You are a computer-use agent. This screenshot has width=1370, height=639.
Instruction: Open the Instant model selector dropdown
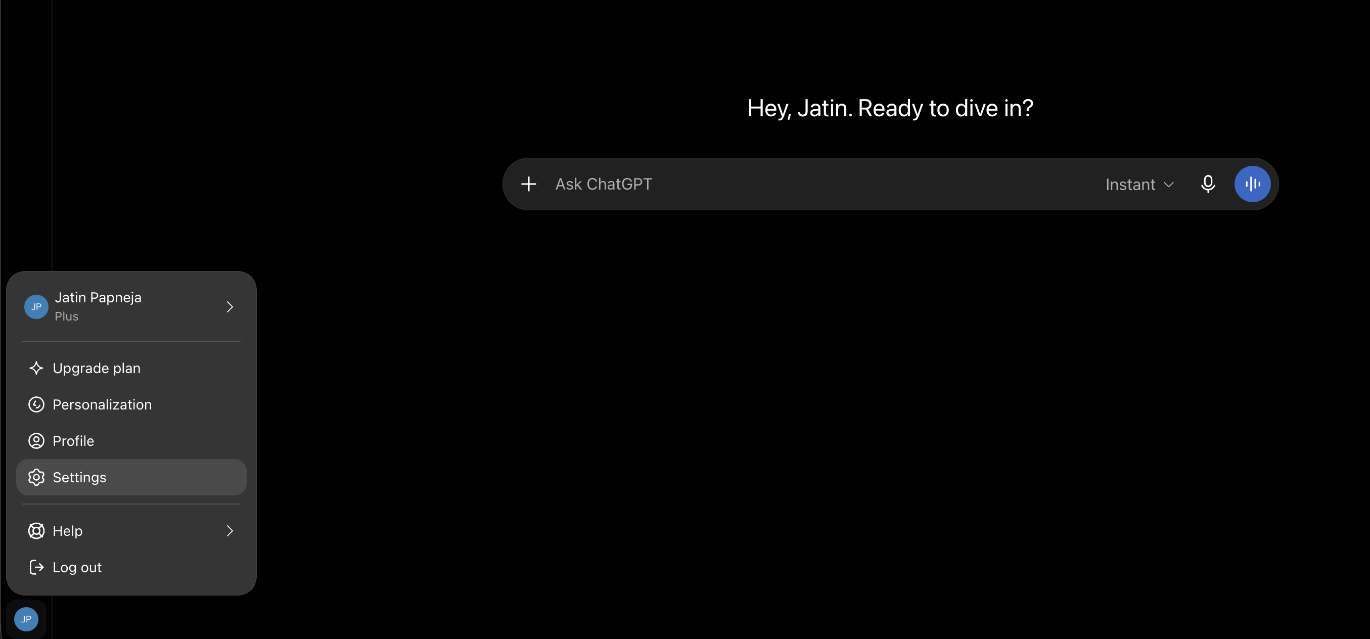[x=1139, y=185]
